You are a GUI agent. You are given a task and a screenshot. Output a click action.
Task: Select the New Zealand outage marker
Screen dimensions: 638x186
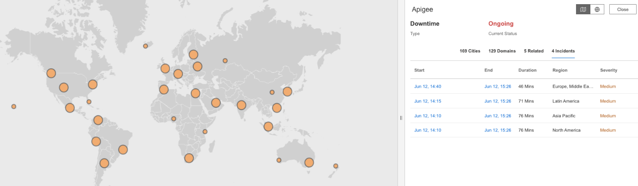point(336,166)
